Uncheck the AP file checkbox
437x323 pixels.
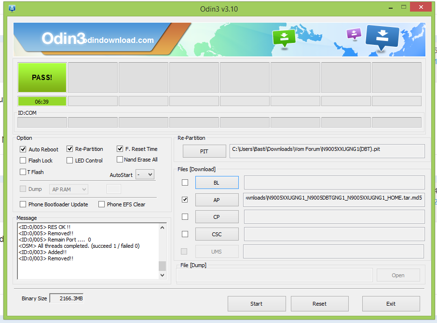tap(185, 200)
